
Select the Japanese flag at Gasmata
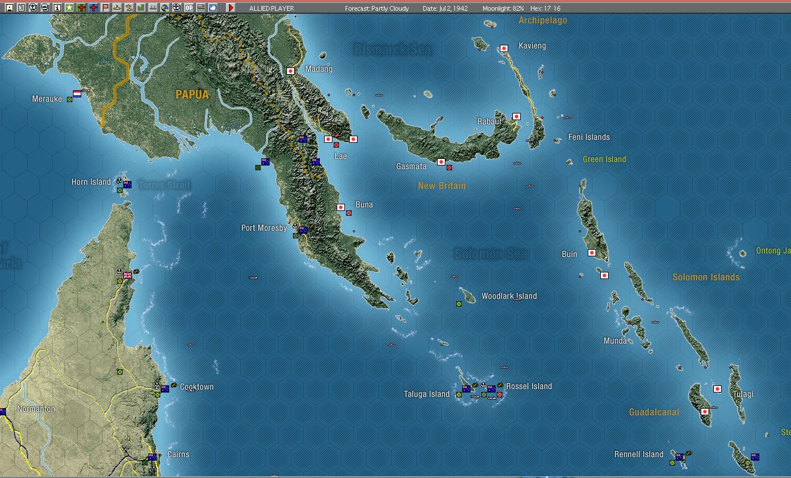pyautogui.click(x=441, y=161)
